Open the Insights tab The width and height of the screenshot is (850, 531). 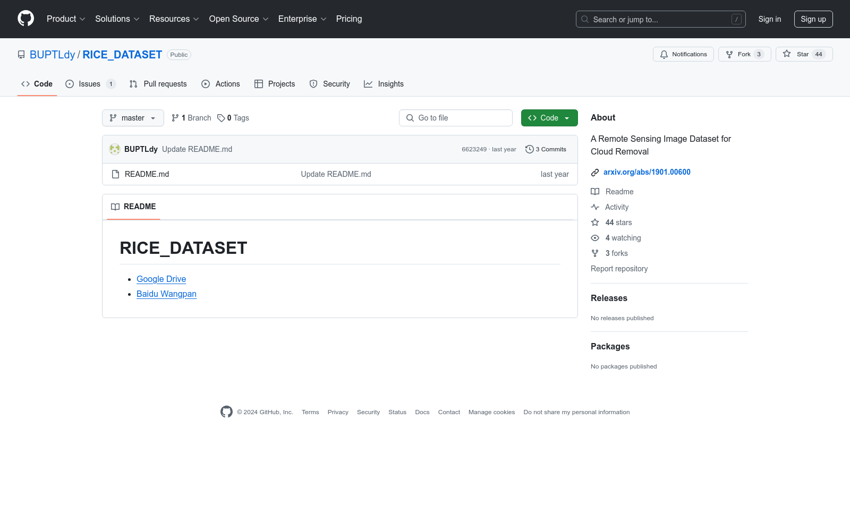point(384,84)
